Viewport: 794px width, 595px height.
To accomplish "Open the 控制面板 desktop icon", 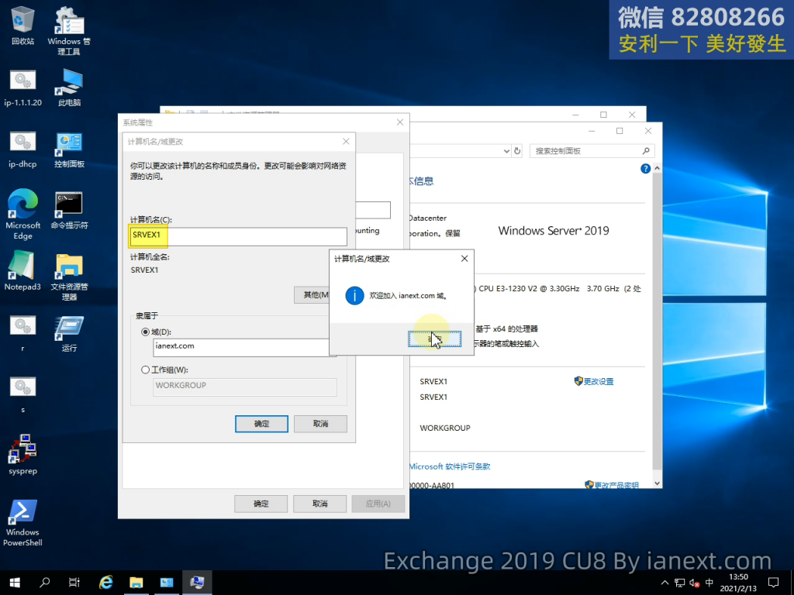I will point(69,149).
